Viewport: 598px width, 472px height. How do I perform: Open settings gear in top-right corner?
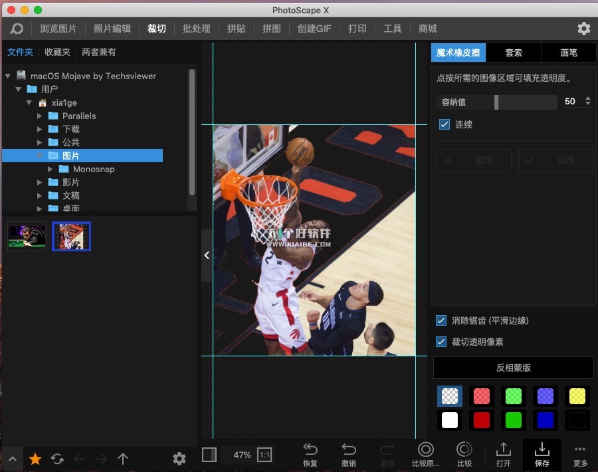click(583, 29)
